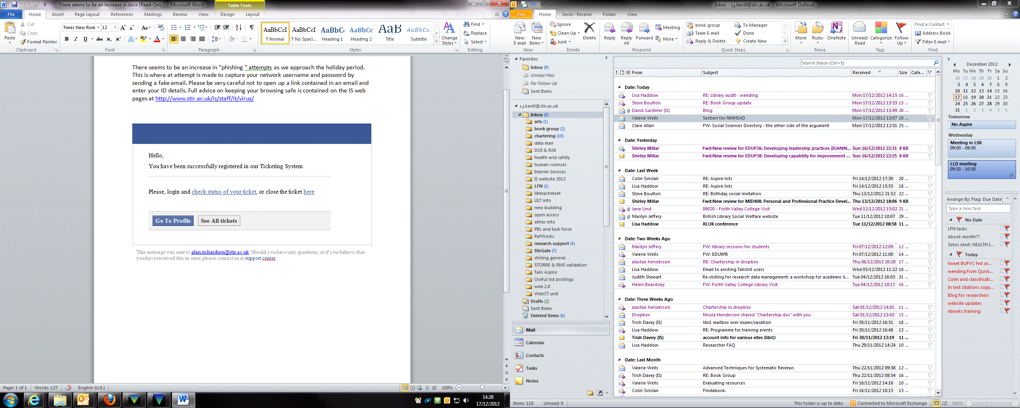Viewport: 1020px width, 408px height.
Task: Click the Sort icon in Paragraph group
Action: [238, 27]
